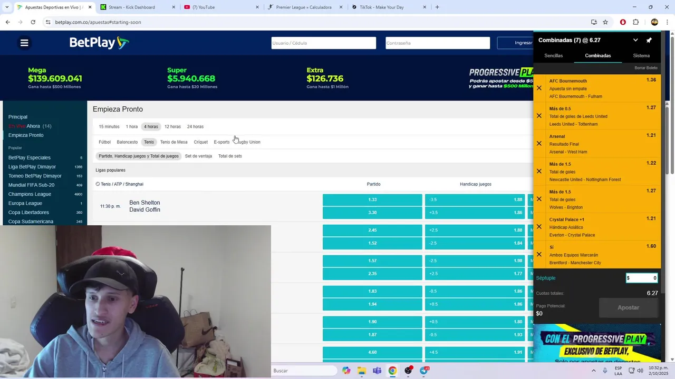Open the BetPlay hamburger menu
Image resolution: width=675 pixels, height=379 pixels.
click(24, 43)
